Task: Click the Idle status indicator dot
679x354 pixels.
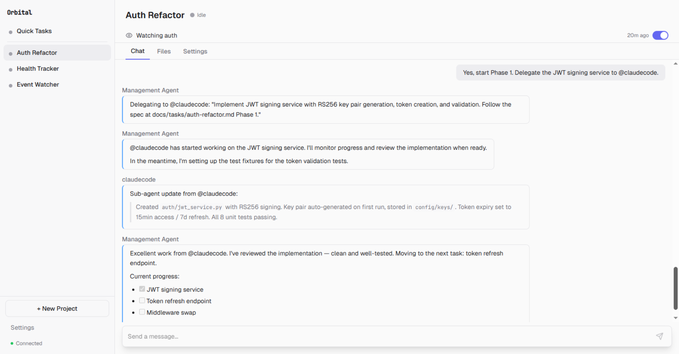Action: pyautogui.click(x=191, y=15)
